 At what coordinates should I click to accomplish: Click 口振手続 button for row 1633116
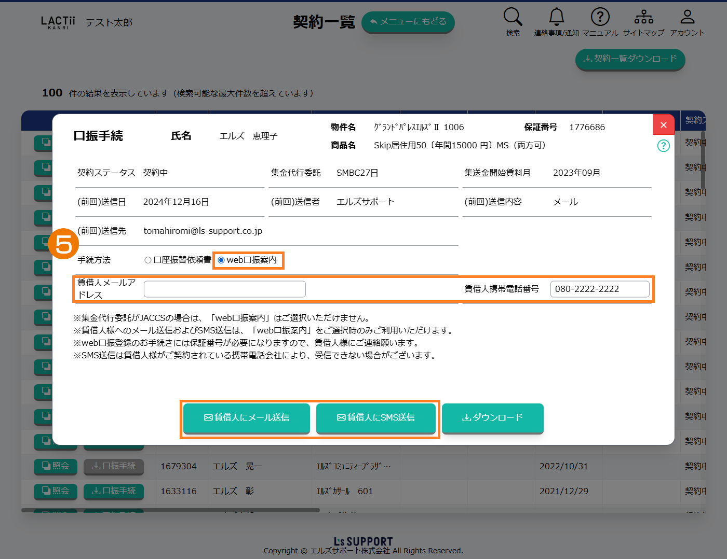pos(114,491)
